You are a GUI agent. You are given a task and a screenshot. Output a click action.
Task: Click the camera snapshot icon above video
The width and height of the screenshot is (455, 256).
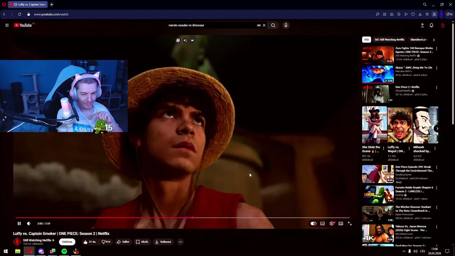click(x=192, y=40)
